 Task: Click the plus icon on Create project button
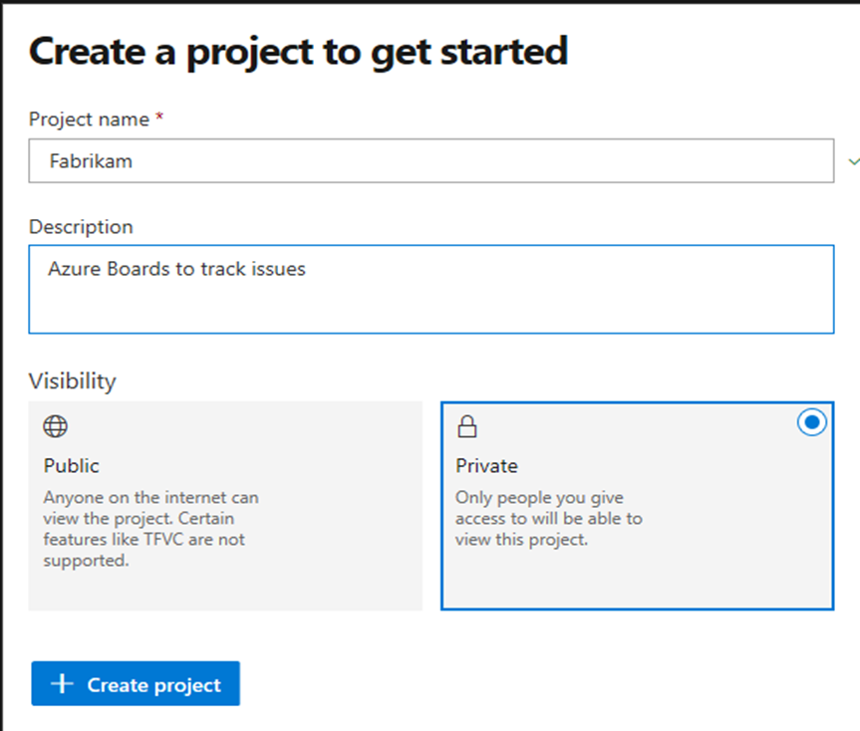(62, 683)
